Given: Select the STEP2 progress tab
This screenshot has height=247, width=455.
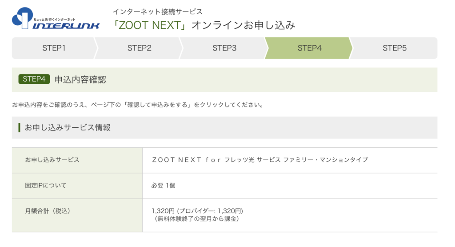Looking at the screenshot, I should click(x=139, y=48).
